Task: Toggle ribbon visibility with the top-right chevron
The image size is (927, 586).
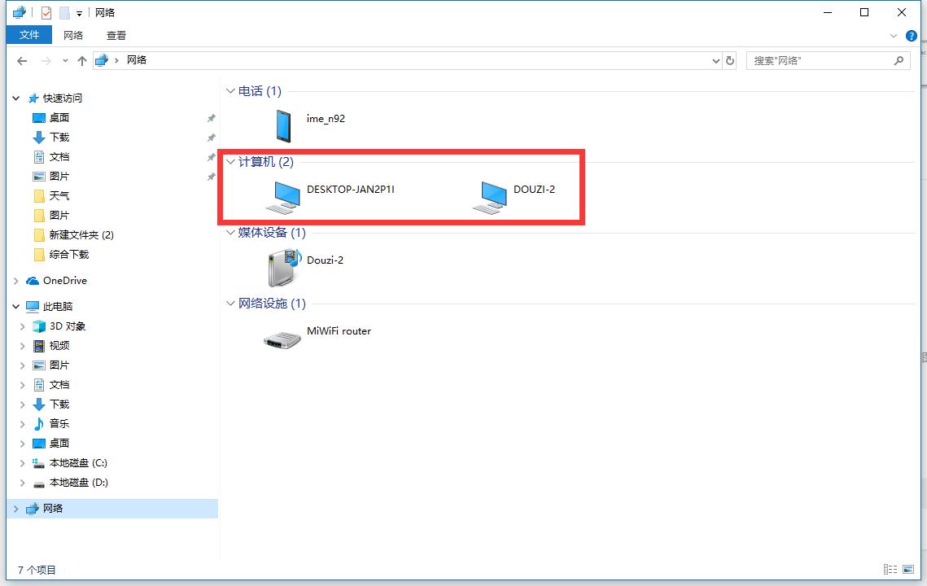Action: [894, 36]
